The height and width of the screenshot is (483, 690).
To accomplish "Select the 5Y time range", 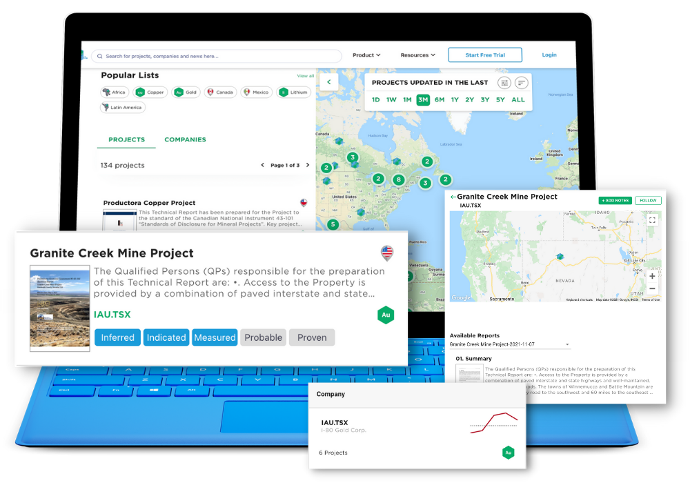I will click(x=500, y=100).
